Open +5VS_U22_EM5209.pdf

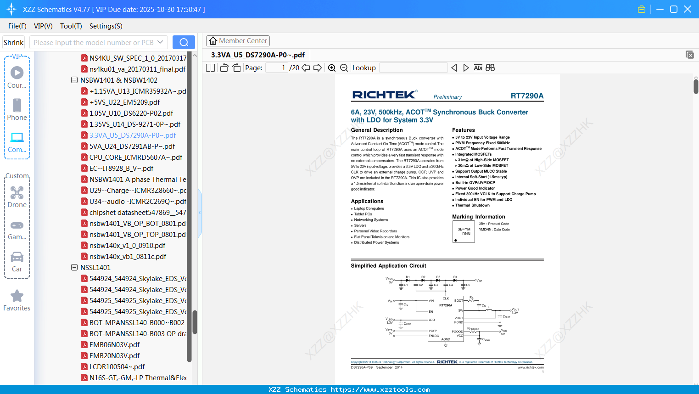tap(121, 102)
